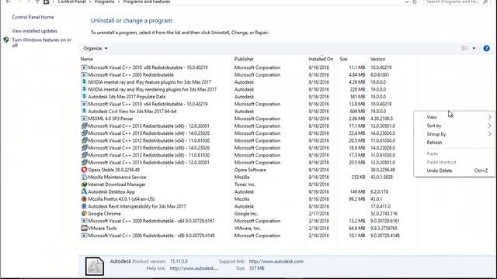Click the Mozilla Maintenance Service icon

(x=84, y=177)
